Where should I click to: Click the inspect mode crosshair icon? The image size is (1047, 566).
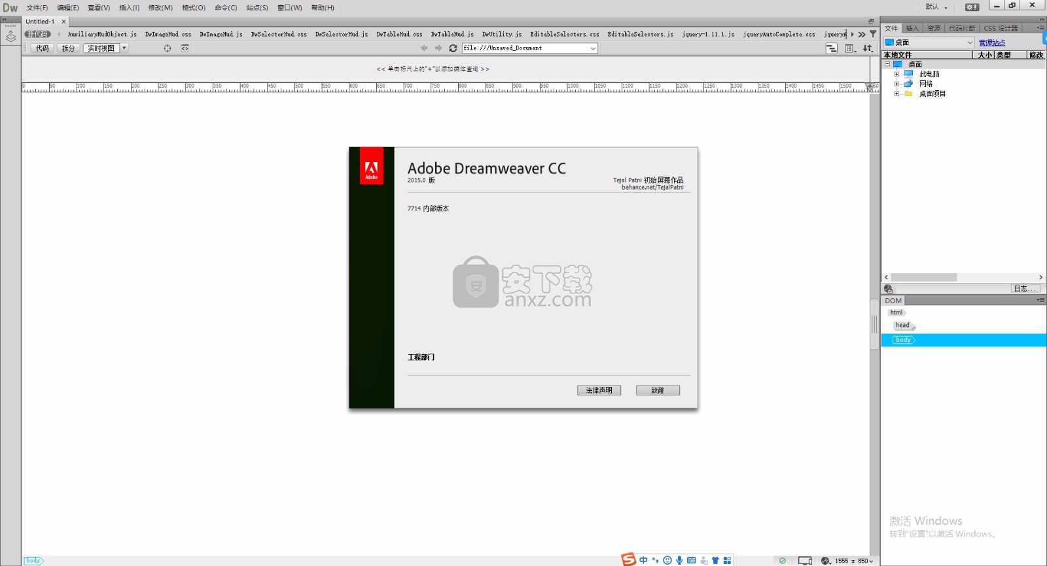tap(168, 48)
